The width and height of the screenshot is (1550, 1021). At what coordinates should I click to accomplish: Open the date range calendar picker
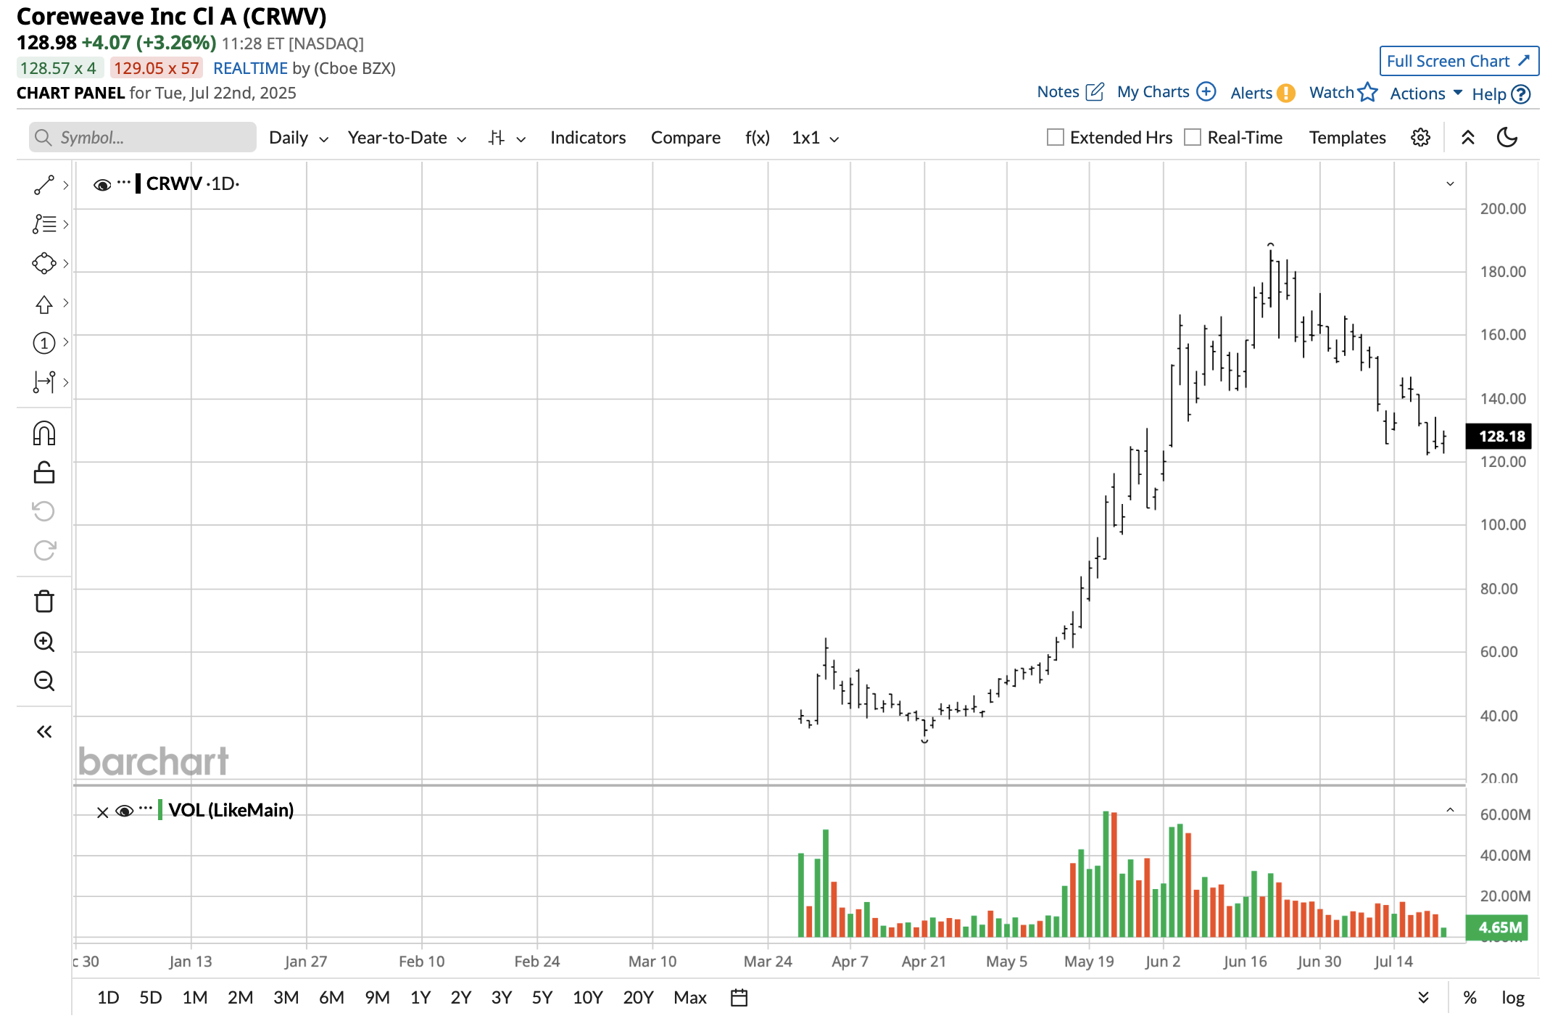point(739,998)
